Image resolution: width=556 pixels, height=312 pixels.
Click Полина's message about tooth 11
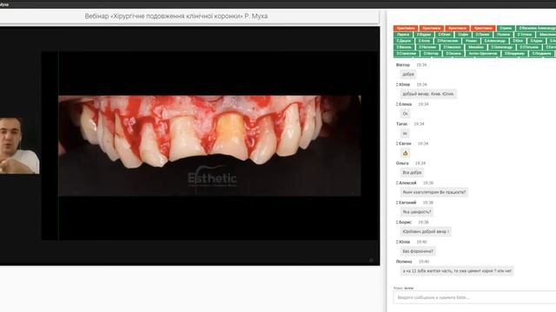[x=457, y=270]
